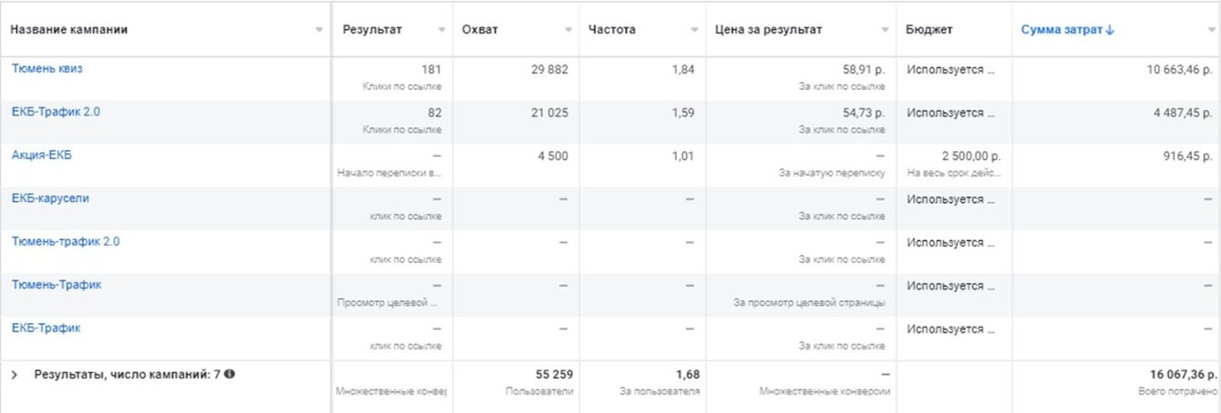Click the sort arrow next to Сумма затрат
Screen dimensions: 1221x413
(x=1110, y=29)
